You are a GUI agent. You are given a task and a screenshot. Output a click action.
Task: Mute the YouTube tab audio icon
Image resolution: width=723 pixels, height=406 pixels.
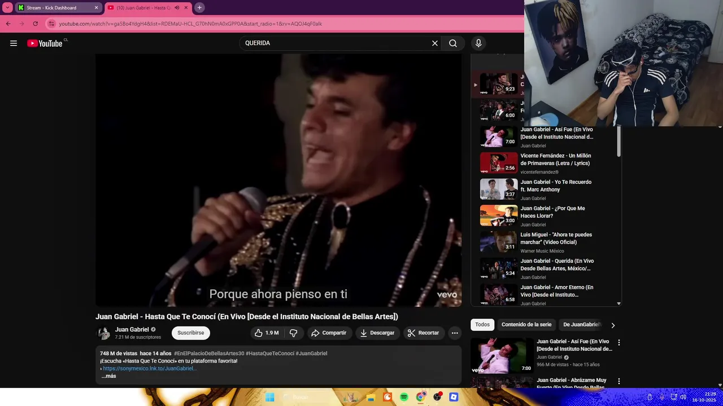177,8
